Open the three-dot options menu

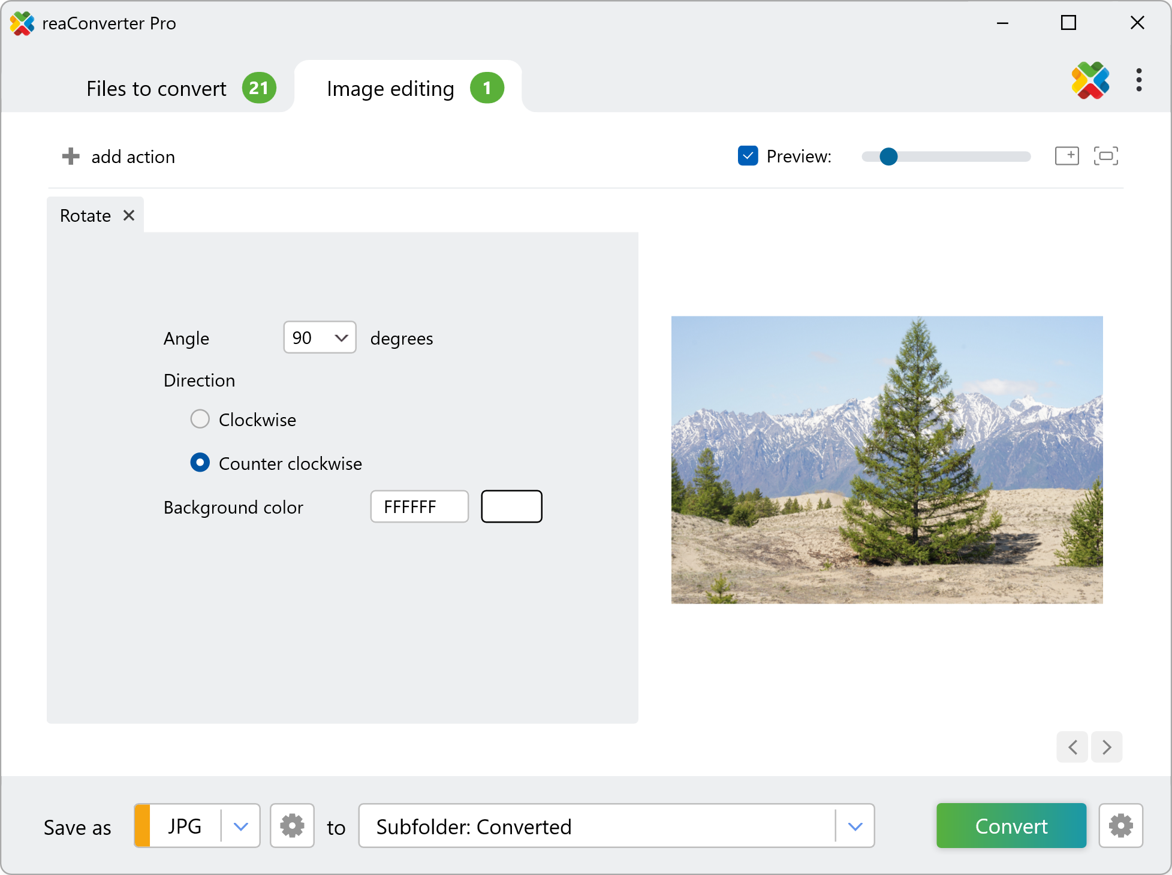tap(1138, 80)
